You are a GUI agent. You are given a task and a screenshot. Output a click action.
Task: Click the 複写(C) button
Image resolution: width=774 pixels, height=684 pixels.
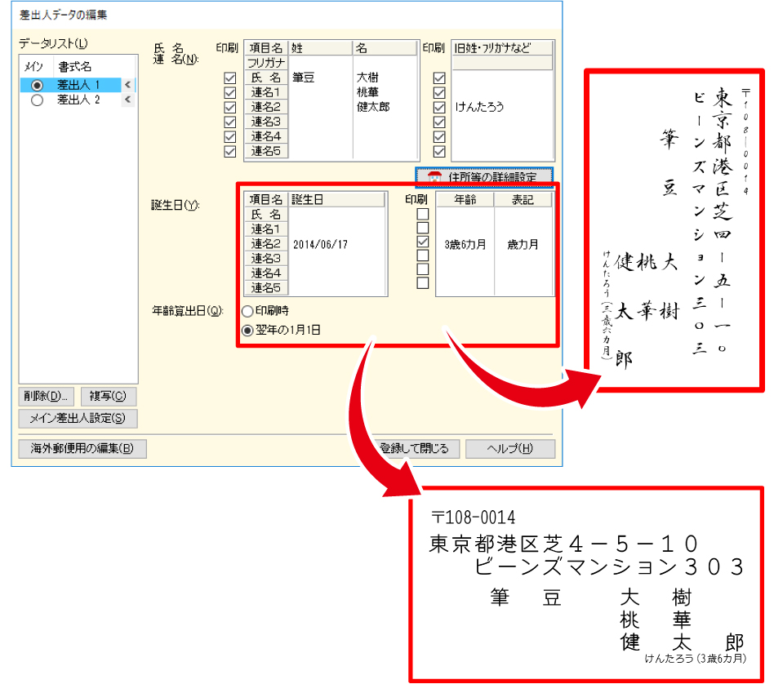pyautogui.click(x=108, y=397)
